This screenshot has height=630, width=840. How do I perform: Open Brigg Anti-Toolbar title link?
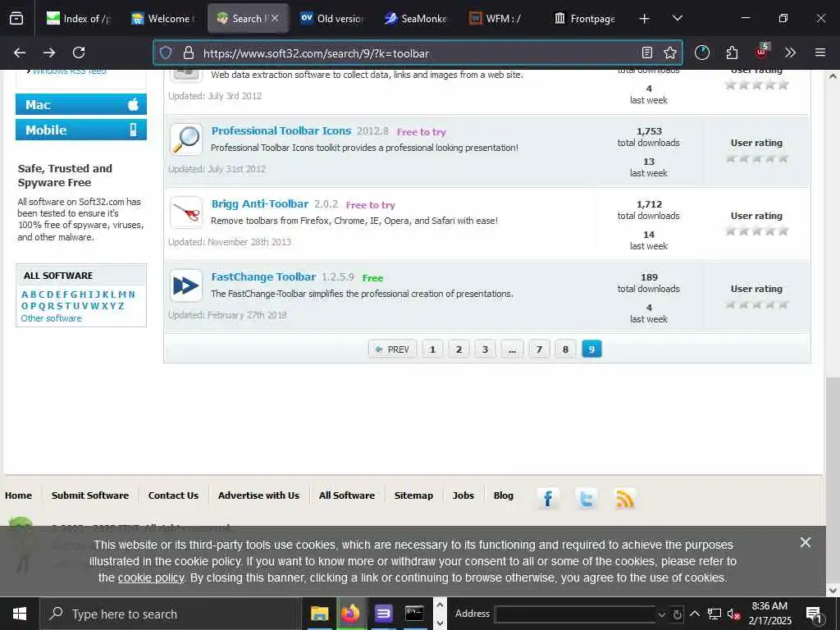[x=260, y=204]
